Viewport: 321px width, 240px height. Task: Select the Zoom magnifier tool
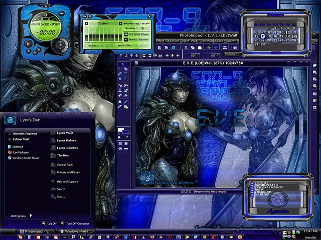point(120,101)
